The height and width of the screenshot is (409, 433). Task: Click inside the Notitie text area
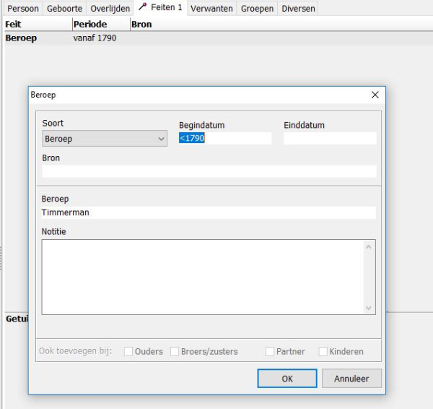pos(204,277)
